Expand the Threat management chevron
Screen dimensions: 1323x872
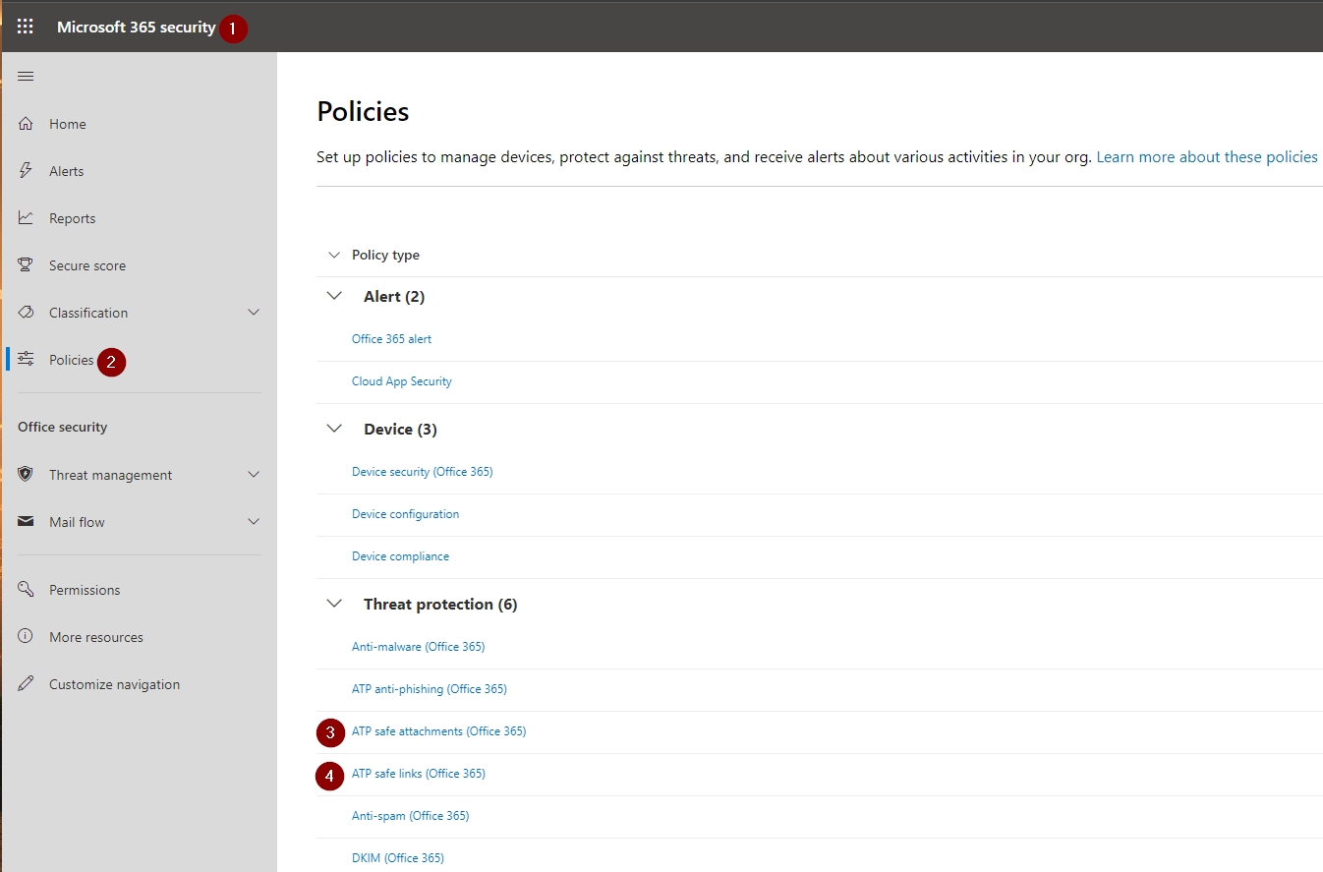pyautogui.click(x=254, y=475)
